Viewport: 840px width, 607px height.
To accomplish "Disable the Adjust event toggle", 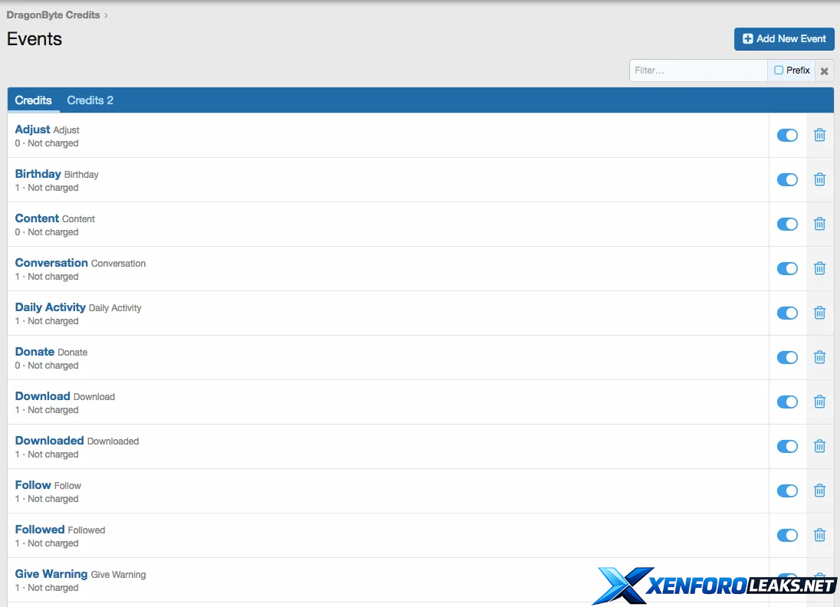I will point(787,135).
